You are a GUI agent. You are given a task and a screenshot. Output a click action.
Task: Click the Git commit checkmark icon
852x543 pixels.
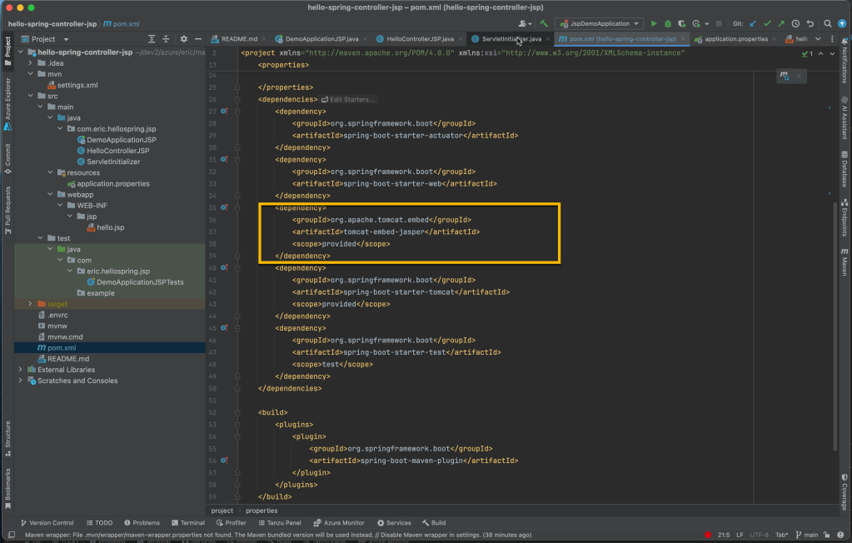[768, 24]
